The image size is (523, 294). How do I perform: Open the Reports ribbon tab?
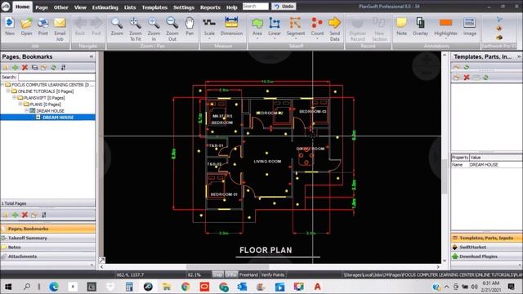(210, 7)
